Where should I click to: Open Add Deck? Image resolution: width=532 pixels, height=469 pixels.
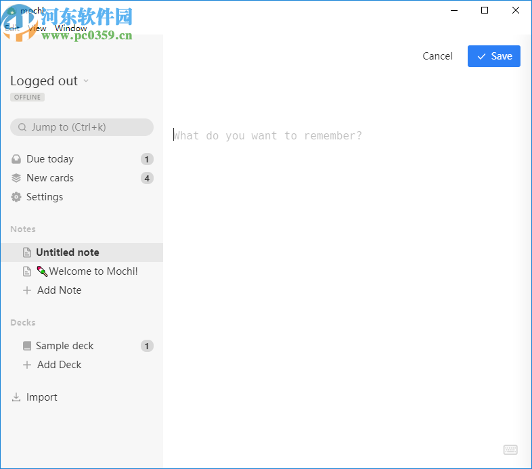(59, 365)
